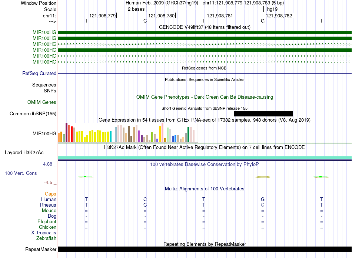This screenshot has width=352, height=258.
Task: Click the -4.5 lower scale value
Action: point(48,183)
